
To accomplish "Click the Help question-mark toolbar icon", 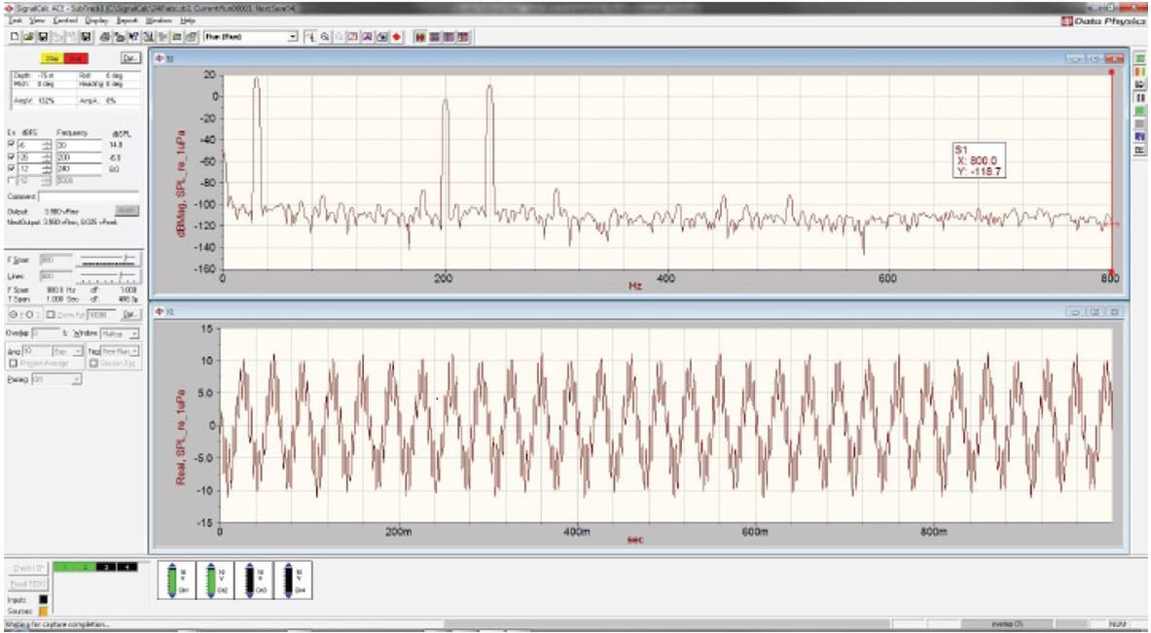I will pos(133,37).
